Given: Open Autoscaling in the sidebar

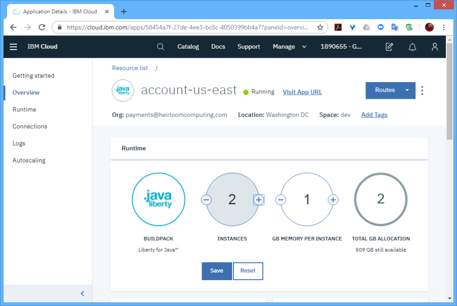Looking at the screenshot, I should click(x=29, y=160).
